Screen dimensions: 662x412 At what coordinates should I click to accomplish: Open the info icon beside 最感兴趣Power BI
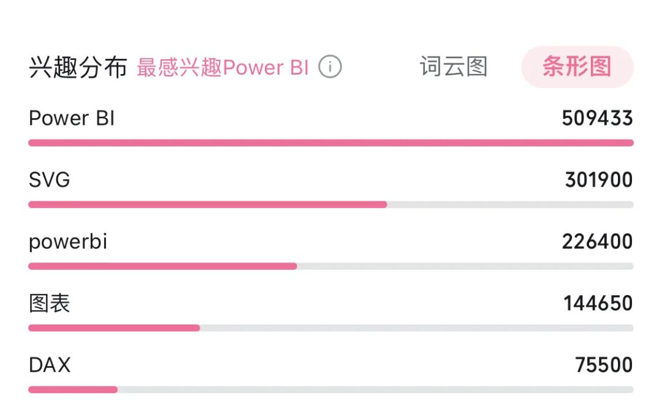(x=330, y=67)
